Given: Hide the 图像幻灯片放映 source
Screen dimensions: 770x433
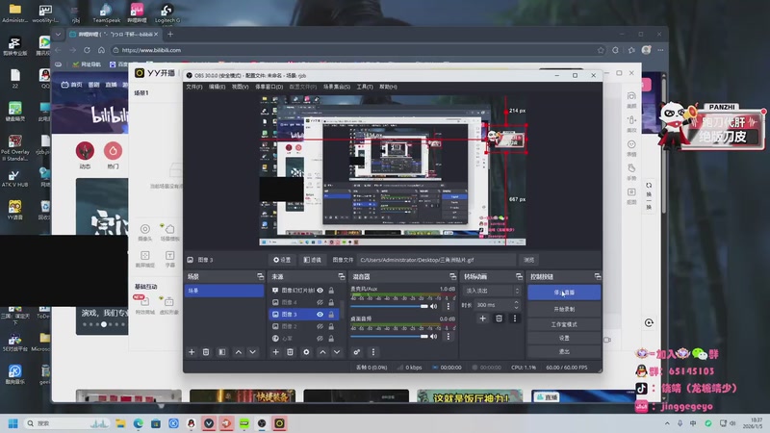Looking at the screenshot, I should click(x=320, y=291).
